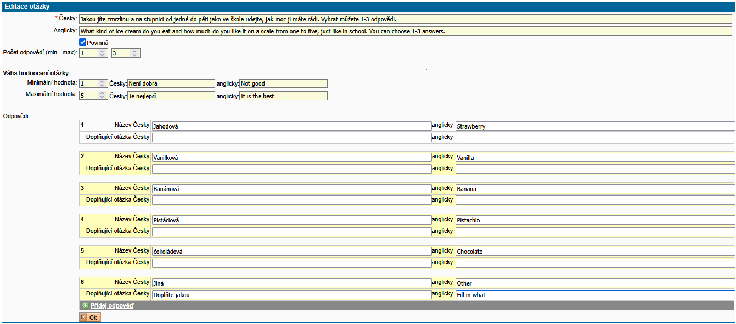Click the arrow icon on the Ok button
The image size is (736, 324).
point(83,317)
